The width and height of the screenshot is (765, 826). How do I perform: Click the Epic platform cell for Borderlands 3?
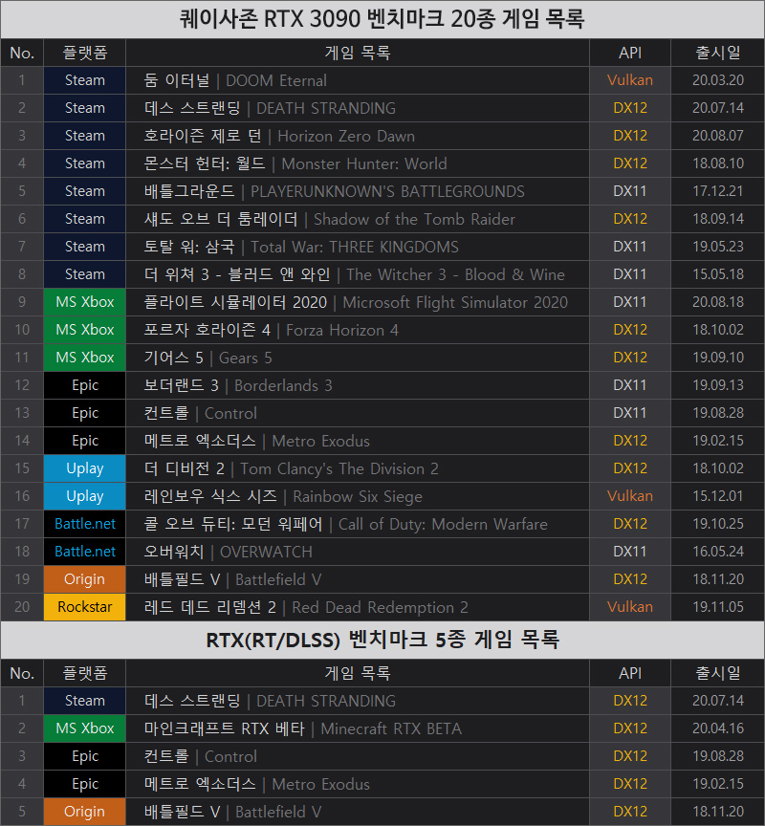click(x=85, y=385)
